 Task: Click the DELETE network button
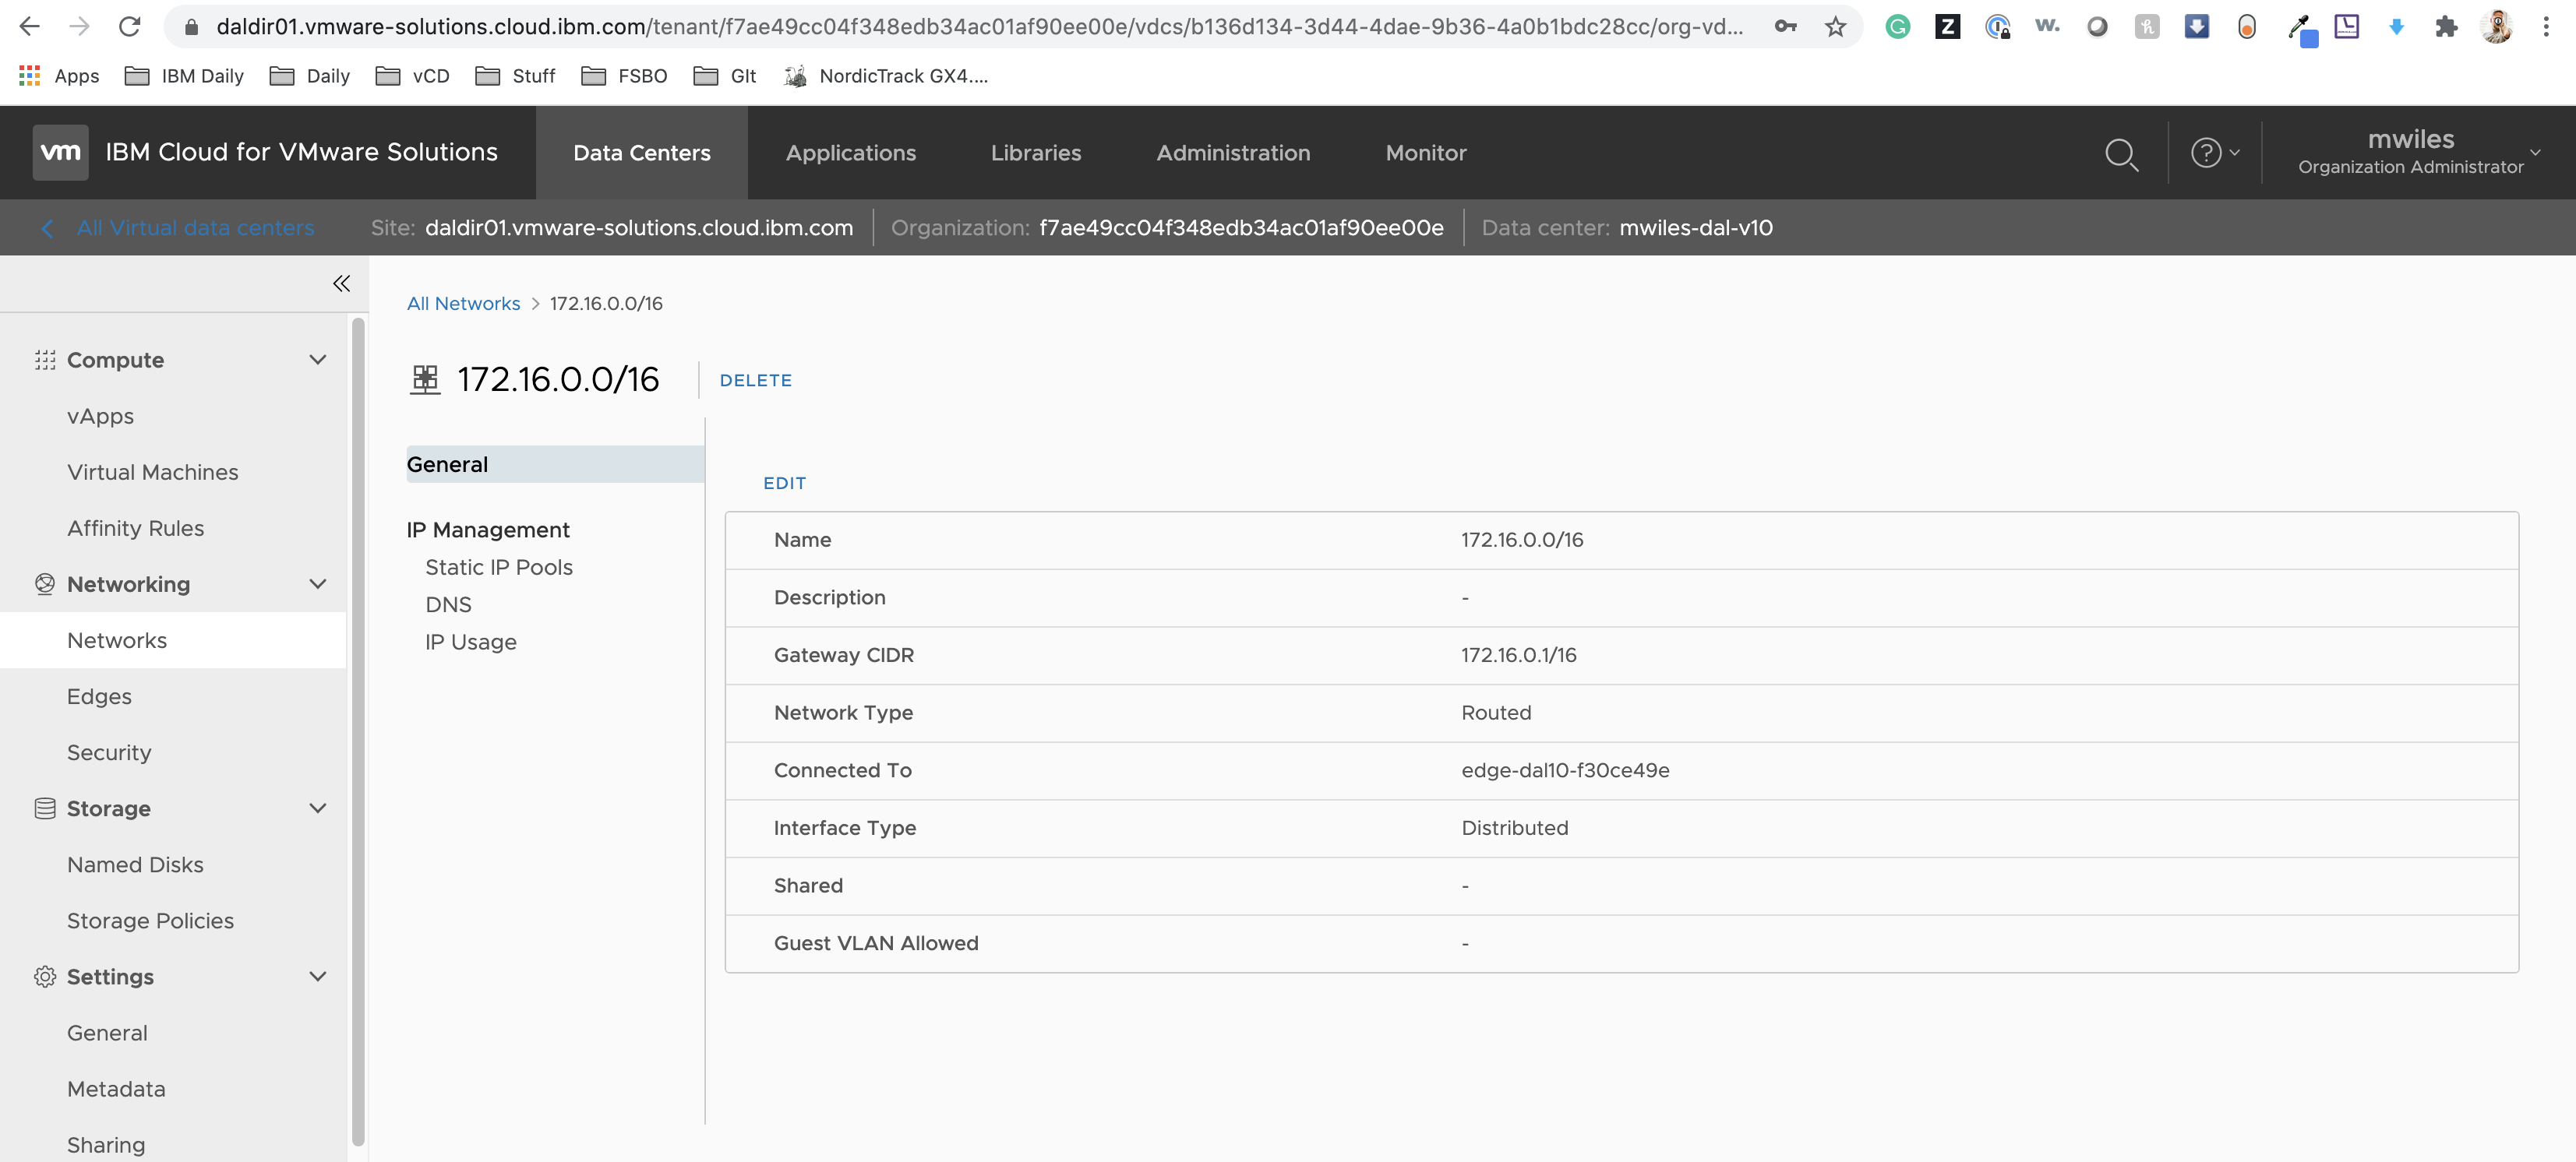(x=755, y=381)
